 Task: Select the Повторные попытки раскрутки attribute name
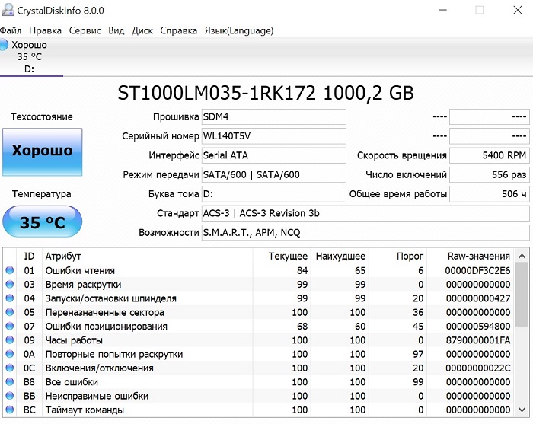[x=114, y=354]
